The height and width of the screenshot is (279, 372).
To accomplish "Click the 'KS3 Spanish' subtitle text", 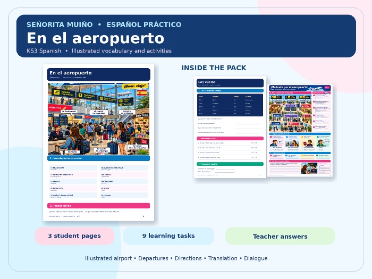I will click(44, 51).
